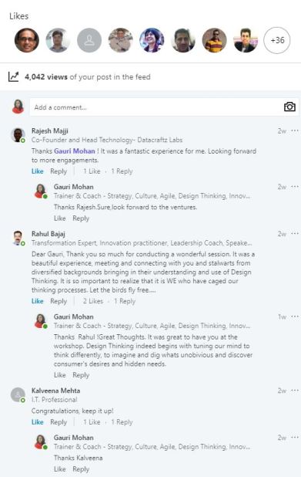The image size is (301, 477).
Task: View the 2 Likes on Rahul's comment
Action: tap(93, 301)
